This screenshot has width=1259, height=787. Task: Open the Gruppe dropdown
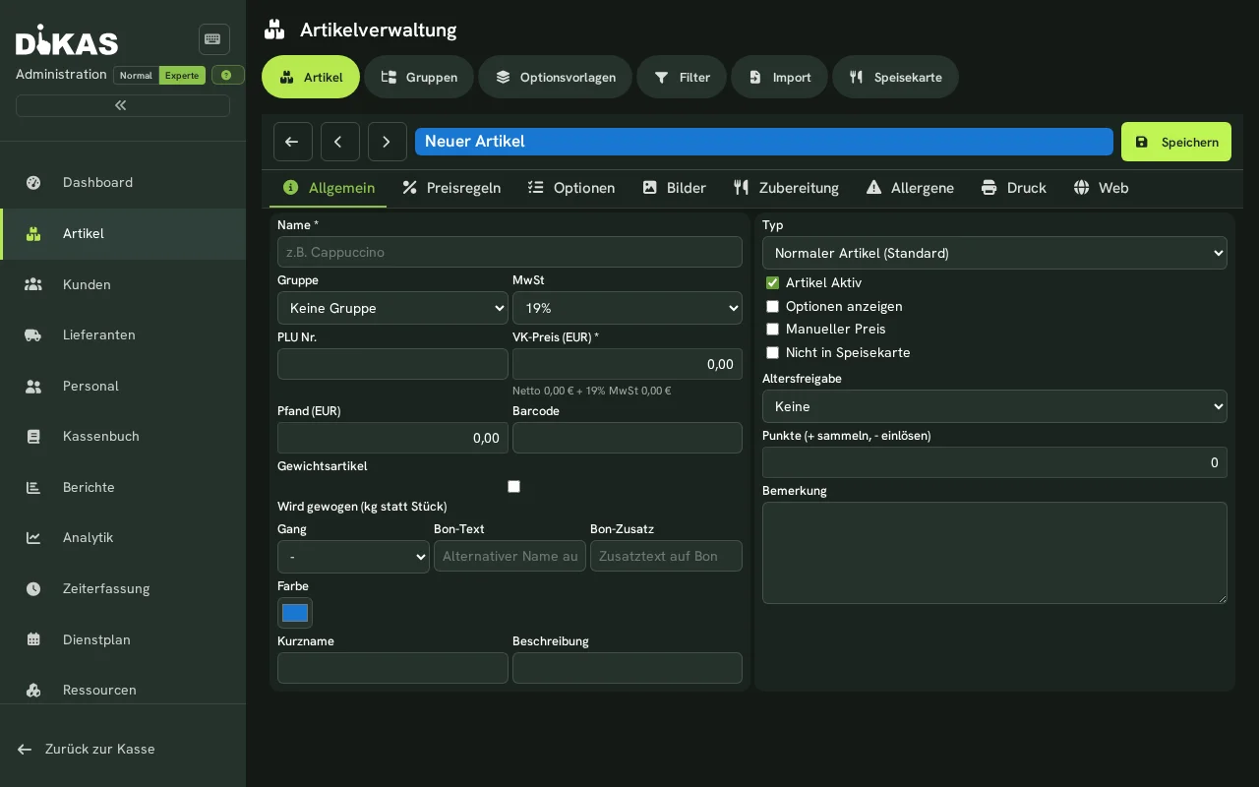[392, 308]
